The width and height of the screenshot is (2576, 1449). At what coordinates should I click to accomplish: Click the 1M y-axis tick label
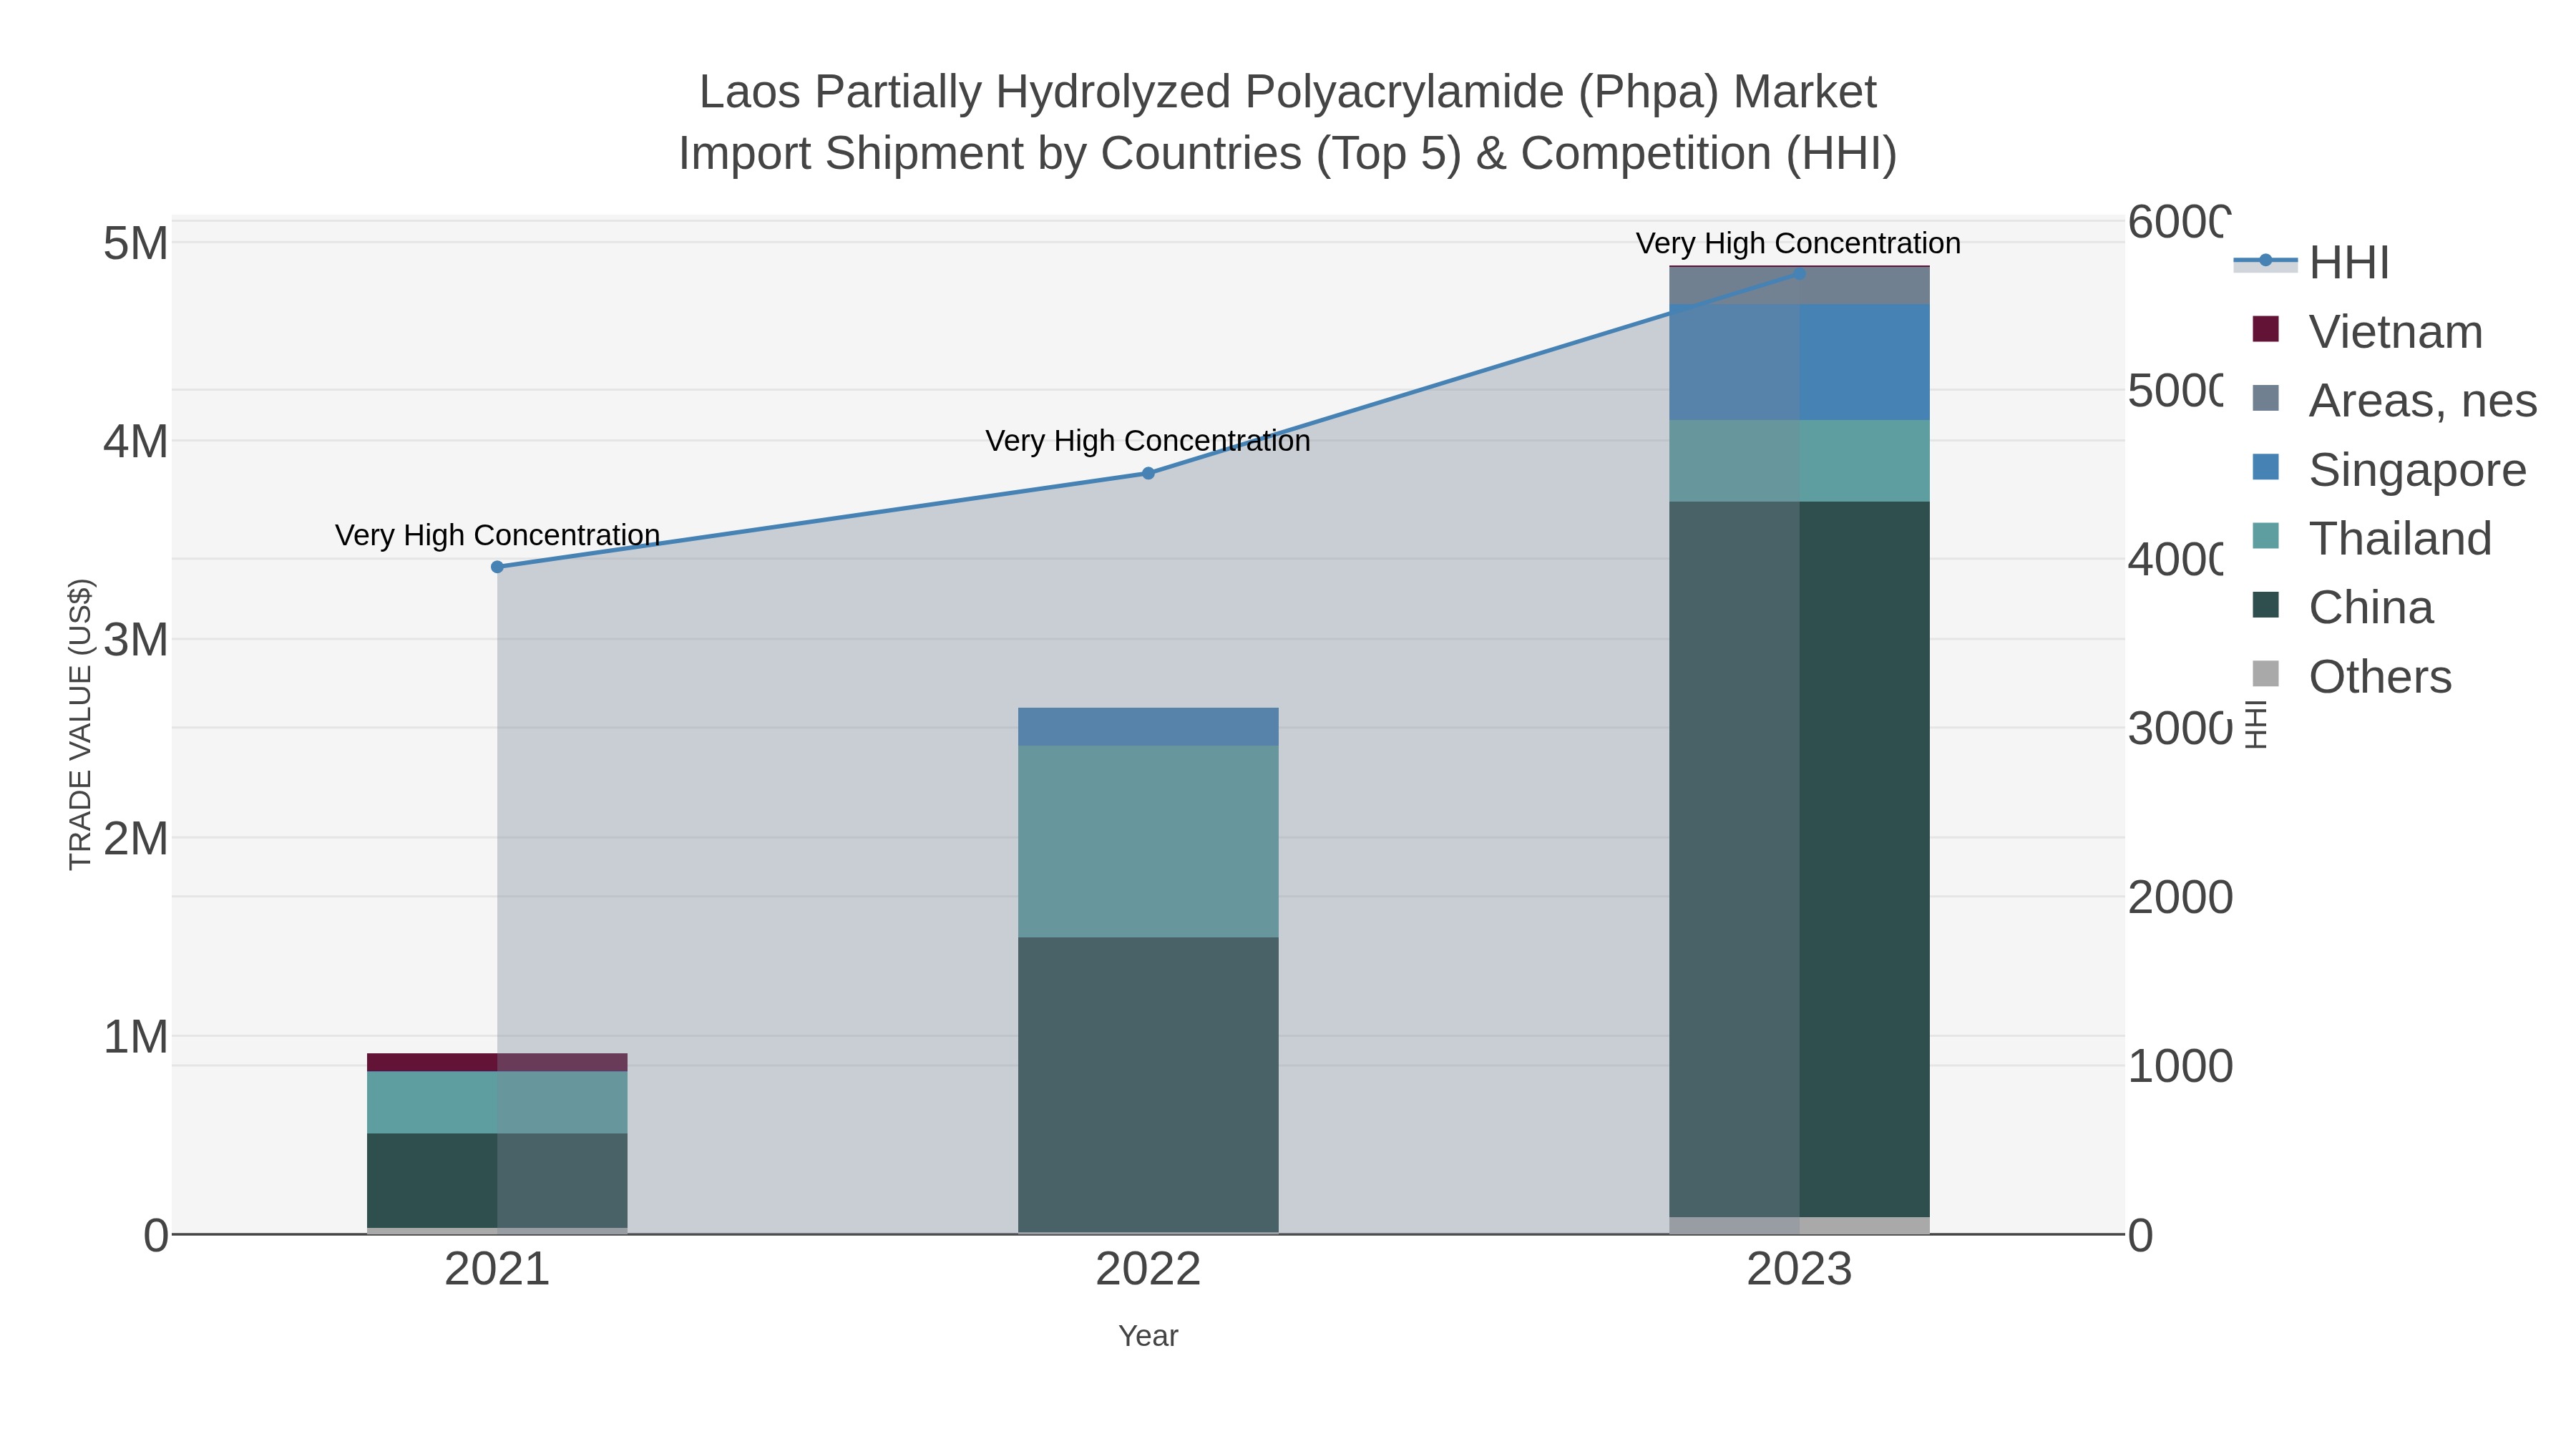coord(136,1037)
